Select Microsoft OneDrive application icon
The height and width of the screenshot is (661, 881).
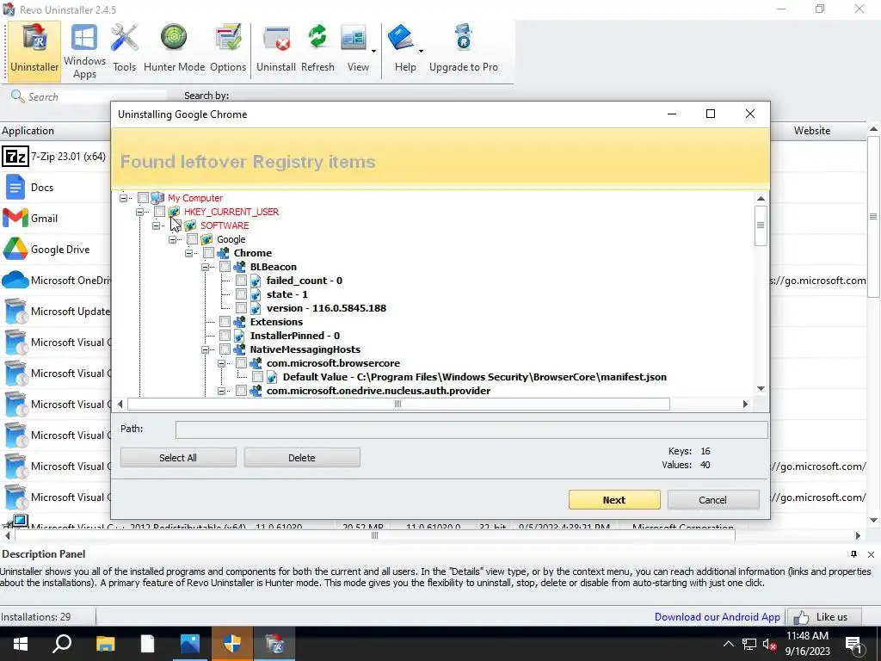[15, 280]
